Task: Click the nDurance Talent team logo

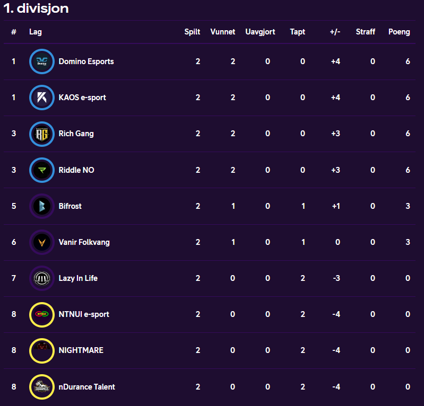Action: point(42,387)
